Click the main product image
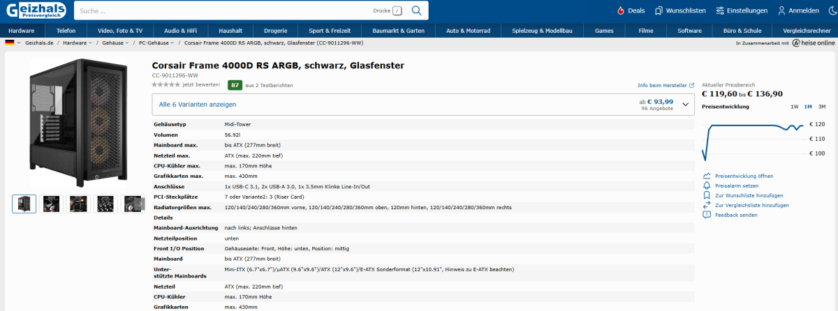Image resolution: width=838 pixels, height=311 pixels. (x=77, y=122)
